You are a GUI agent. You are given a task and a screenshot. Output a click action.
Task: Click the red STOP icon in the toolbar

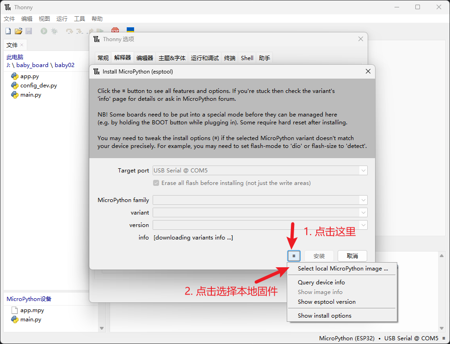pos(115,30)
